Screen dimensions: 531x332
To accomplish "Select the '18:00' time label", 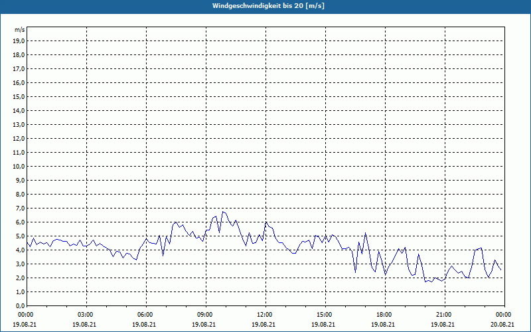I will (385, 315).
